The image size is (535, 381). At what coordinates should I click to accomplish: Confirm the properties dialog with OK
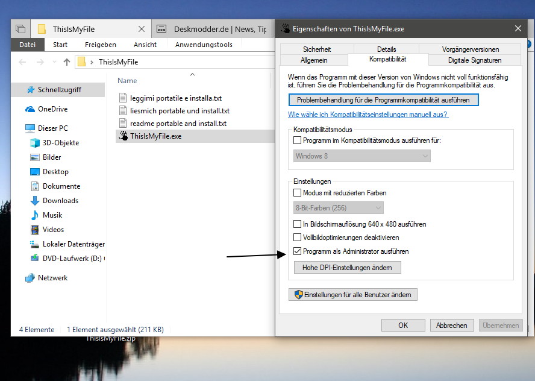pyautogui.click(x=403, y=326)
